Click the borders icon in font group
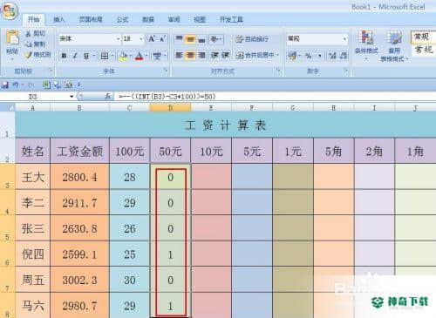The image size is (436, 318). tap(105, 56)
